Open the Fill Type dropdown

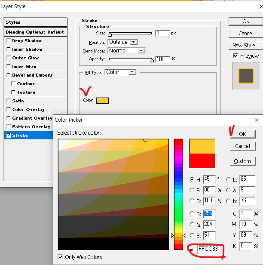tap(120, 72)
